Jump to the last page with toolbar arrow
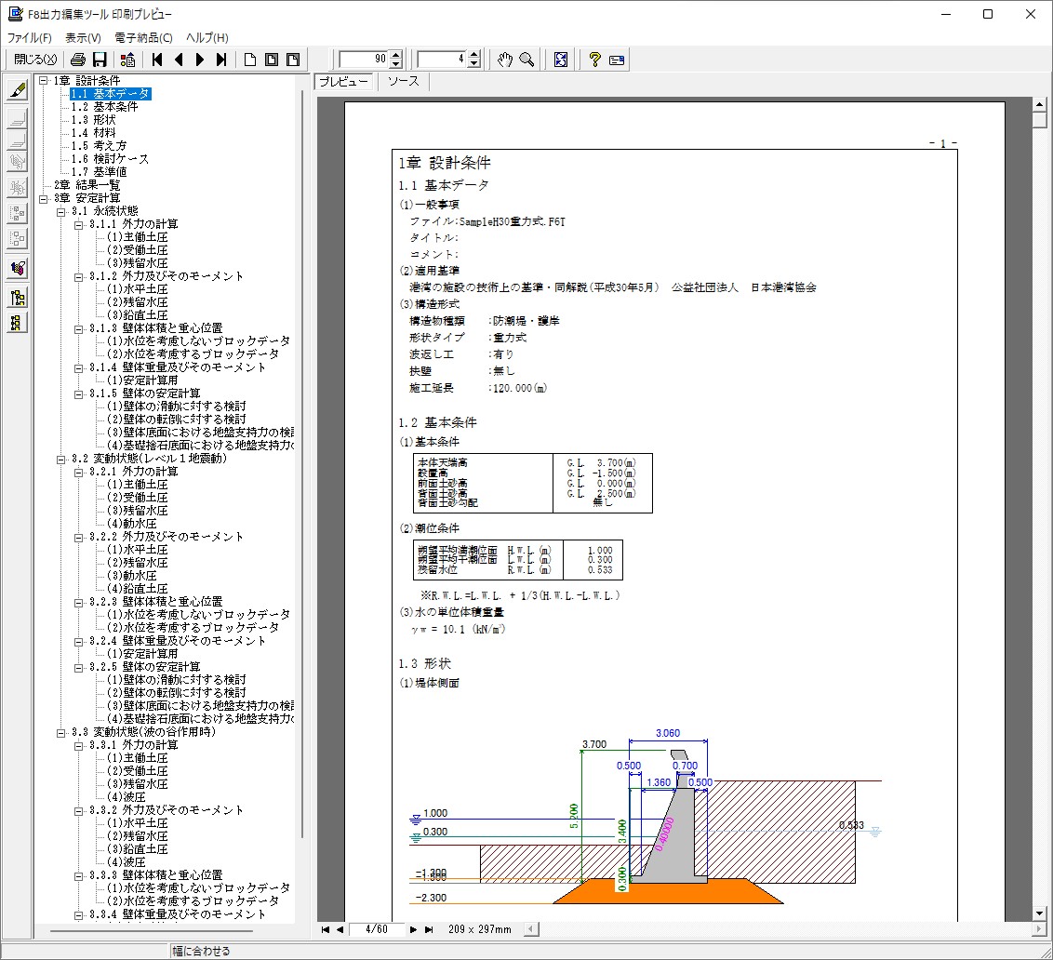 [221, 60]
